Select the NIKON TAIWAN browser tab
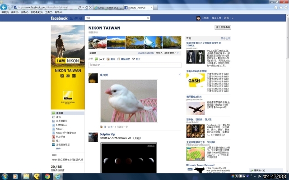 136,8
